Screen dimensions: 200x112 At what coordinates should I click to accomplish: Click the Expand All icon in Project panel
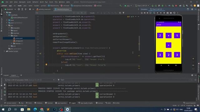click(22, 9)
